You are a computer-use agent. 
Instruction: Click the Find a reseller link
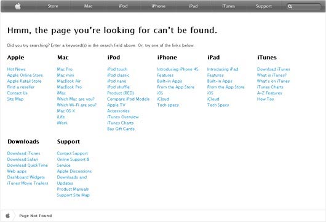(21, 87)
